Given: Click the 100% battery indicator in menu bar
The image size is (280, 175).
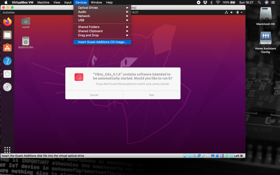Looking at the screenshot, I should [229, 2].
